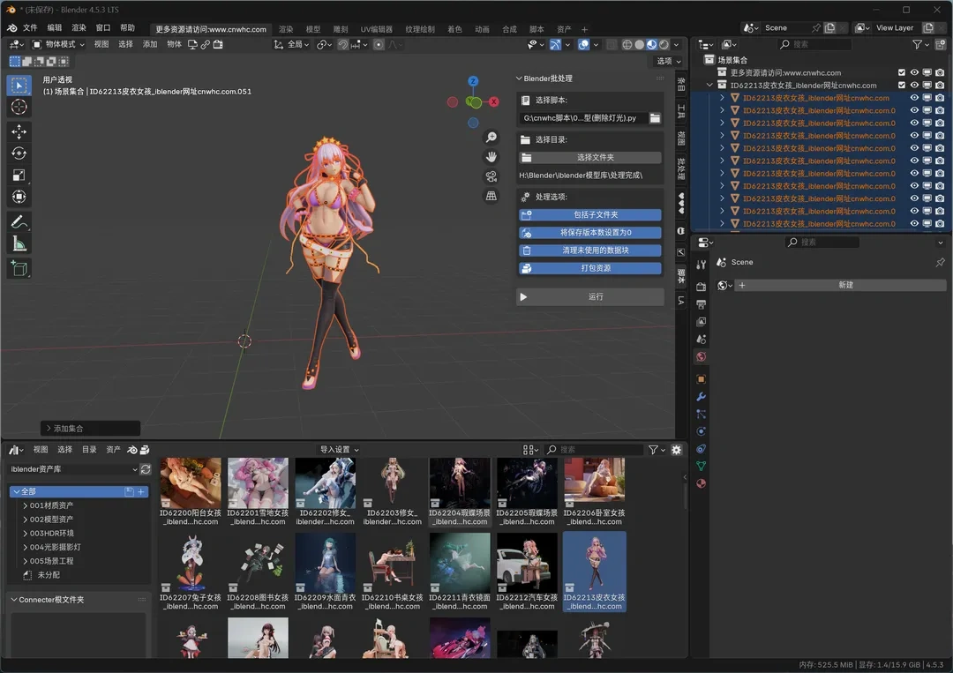
Task: Open the Modifiers wrench tab in Properties
Action: pos(702,397)
